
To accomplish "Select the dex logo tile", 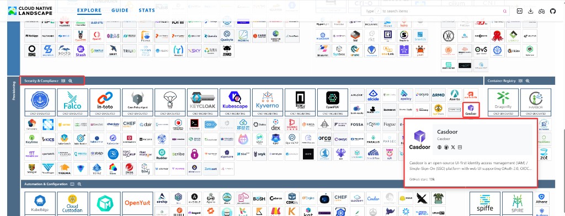I will (276, 125).
